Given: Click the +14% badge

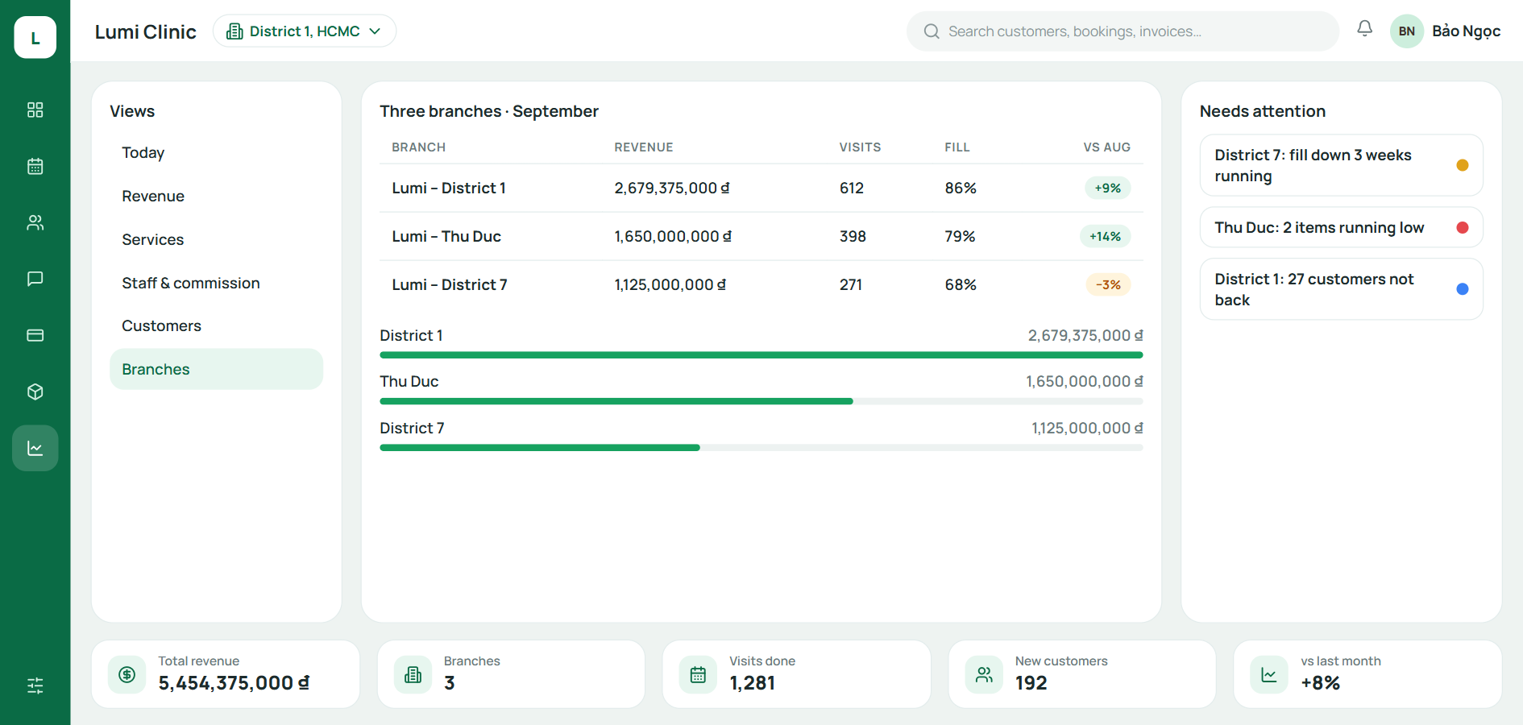Looking at the screenshot, I should point(1105,237).
